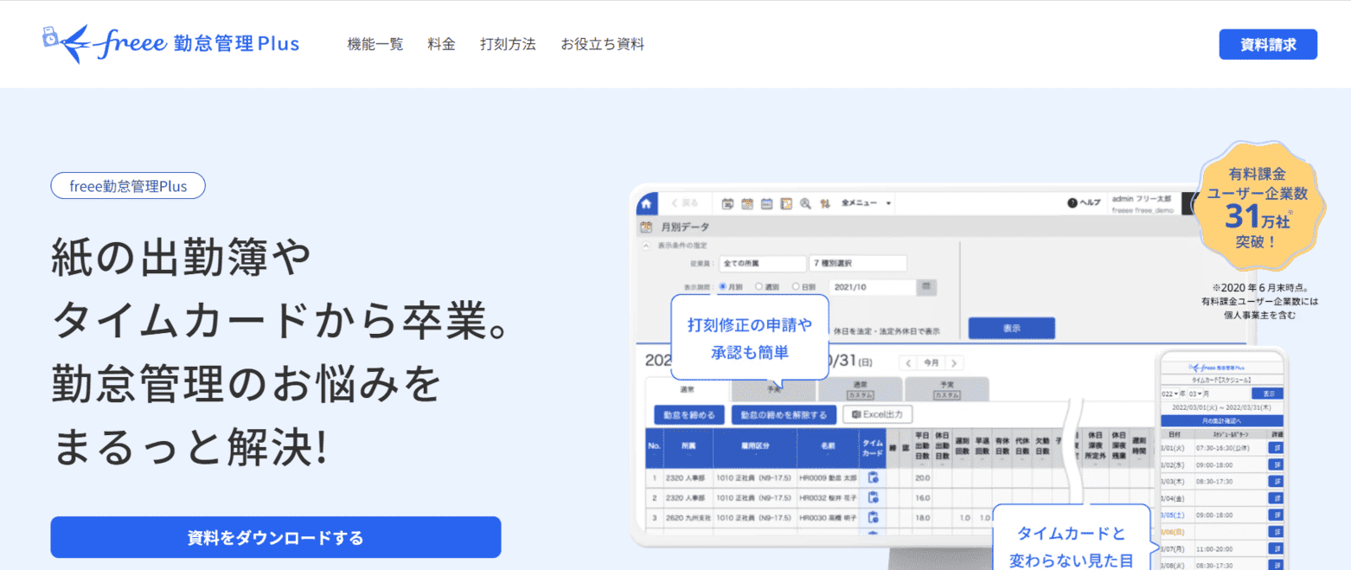The height and width of the screenshot is (570, 1351).
Task: Open 機能一覧 in the navigation menu
Action: [x=375, y=44]
